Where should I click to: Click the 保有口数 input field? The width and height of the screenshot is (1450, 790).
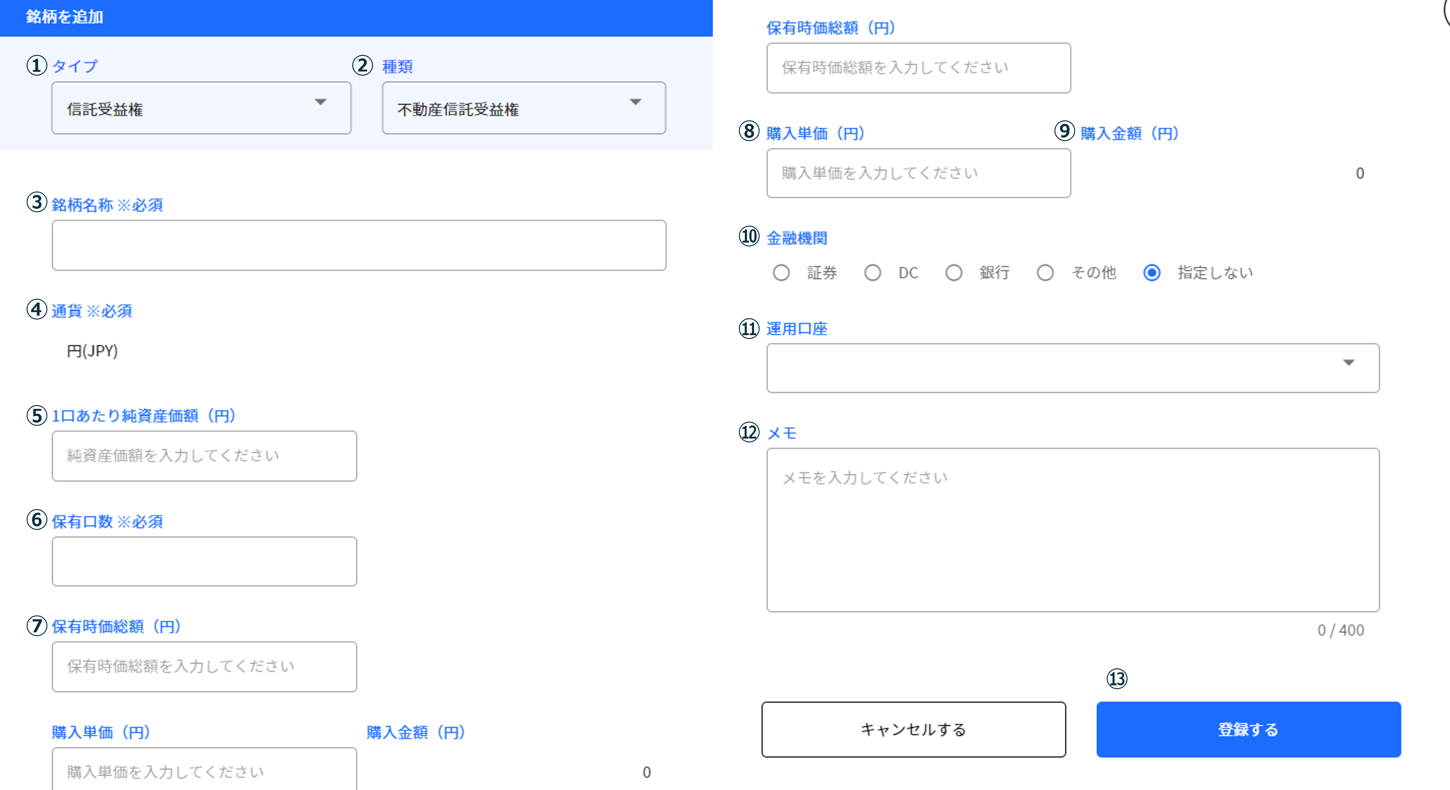click(204, 561)
